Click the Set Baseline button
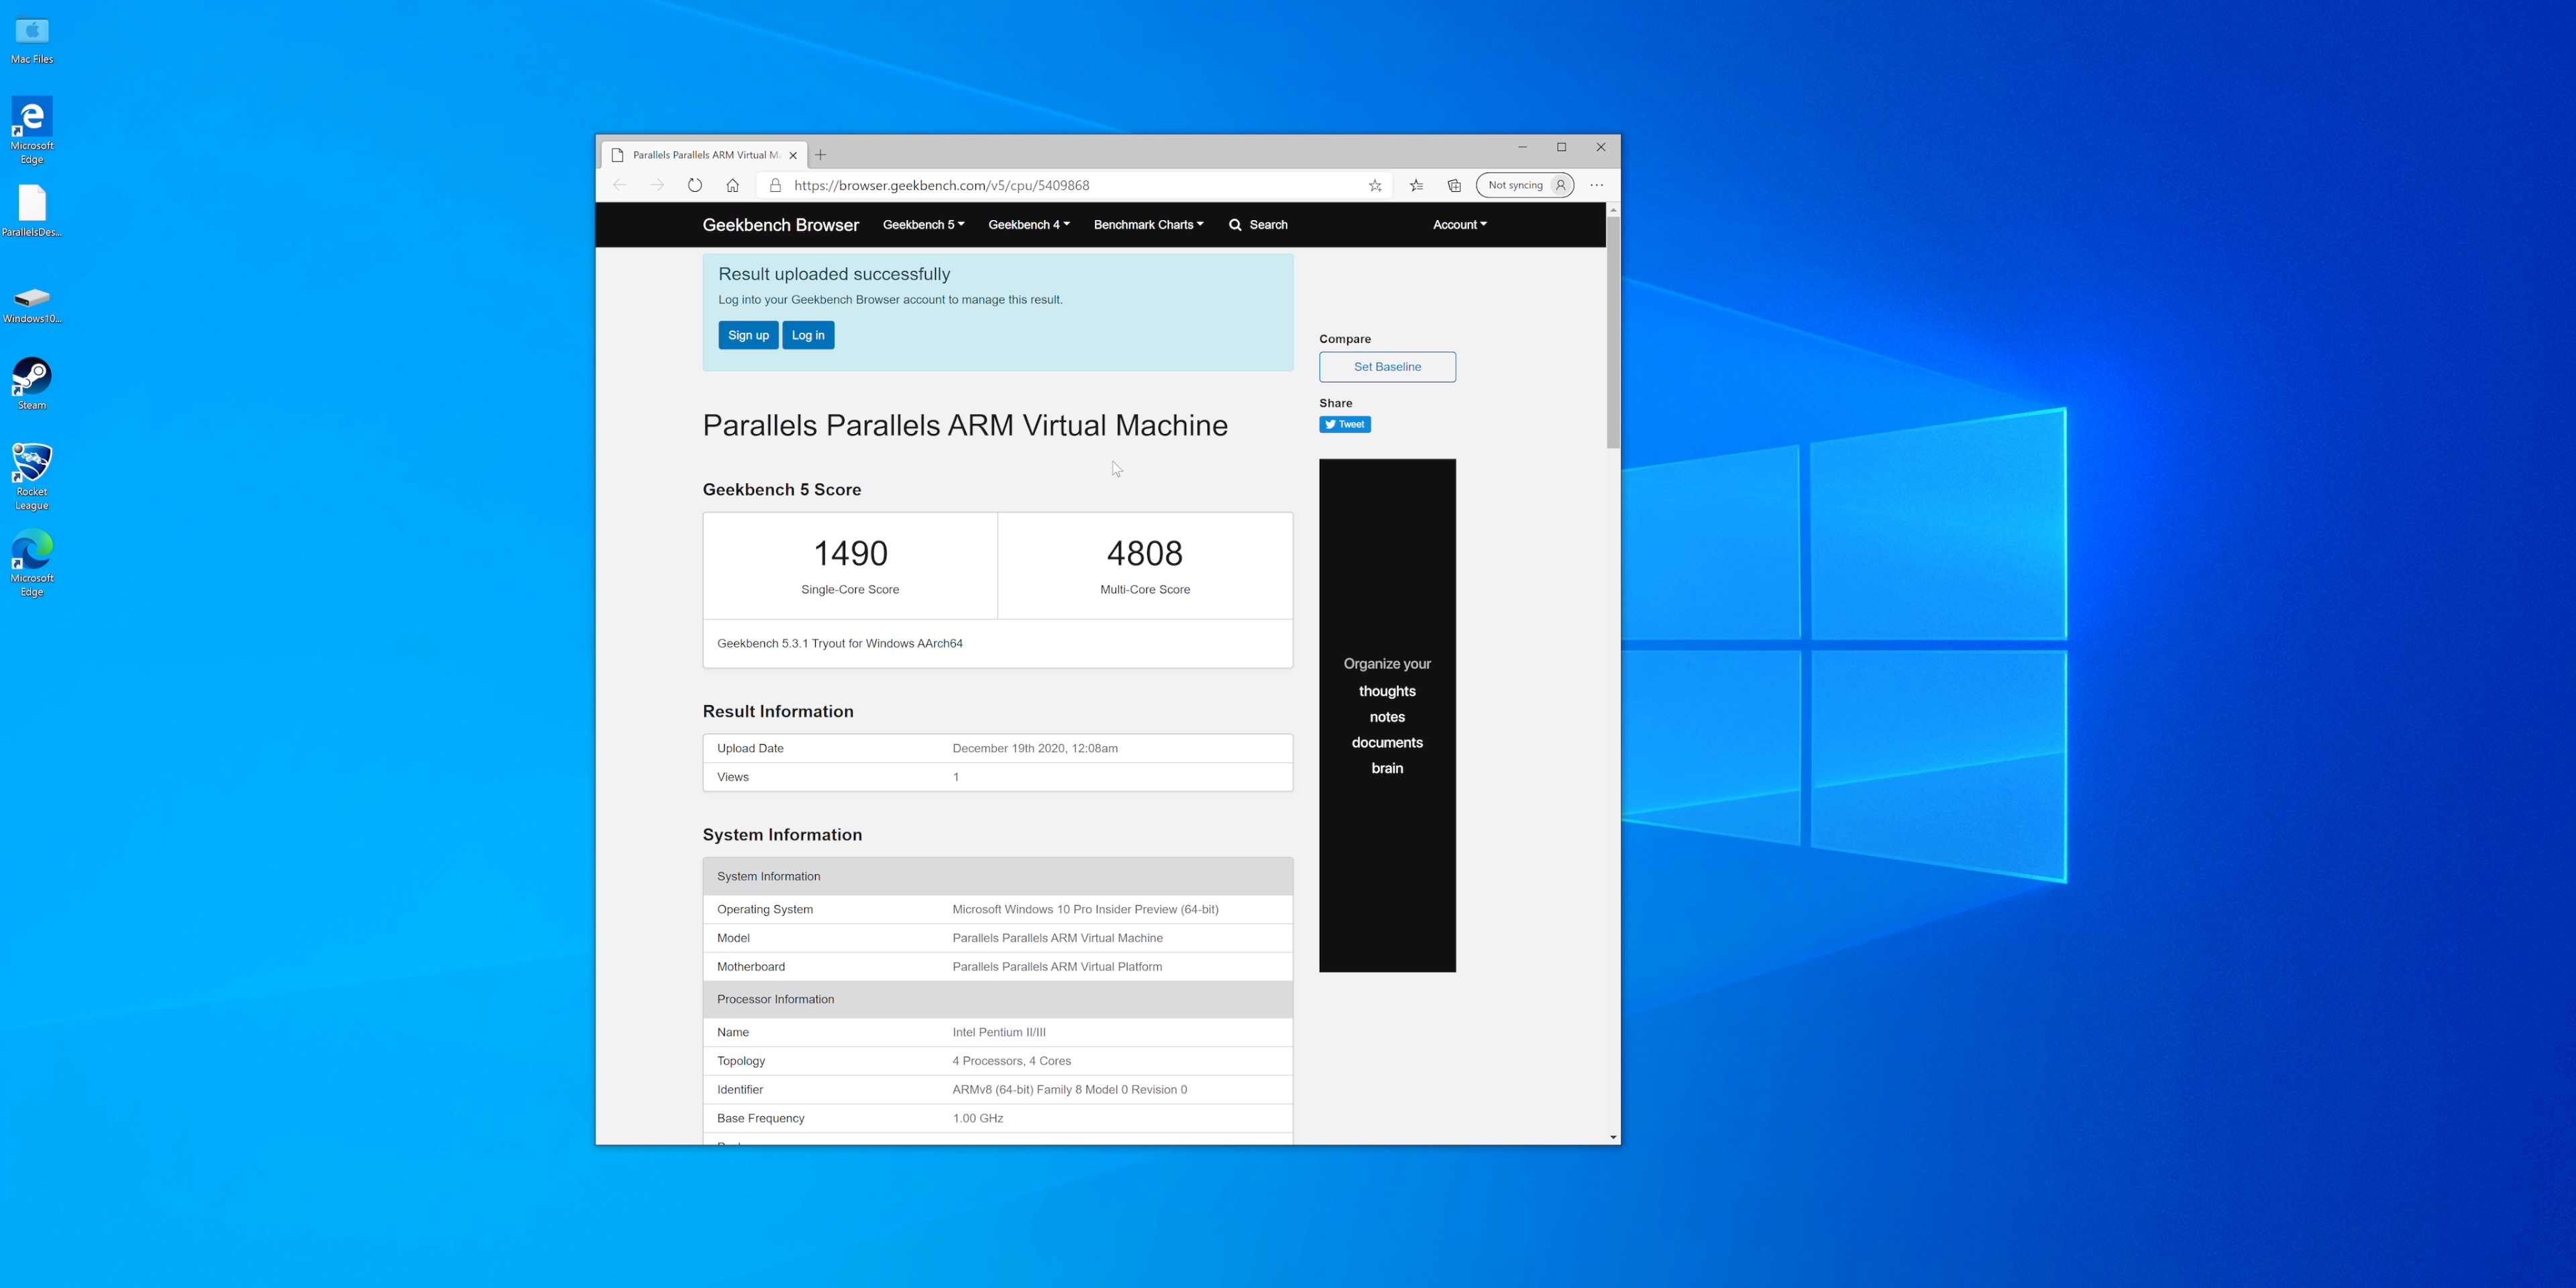2576x1288 pixels. (x=1387, y=367)
